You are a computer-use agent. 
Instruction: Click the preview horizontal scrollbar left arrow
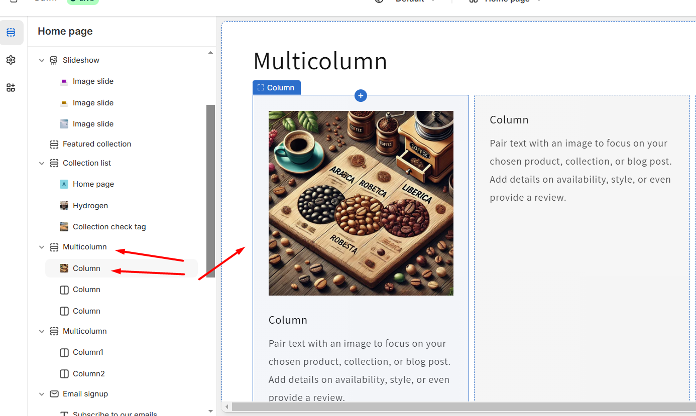[x=227, y=406]
